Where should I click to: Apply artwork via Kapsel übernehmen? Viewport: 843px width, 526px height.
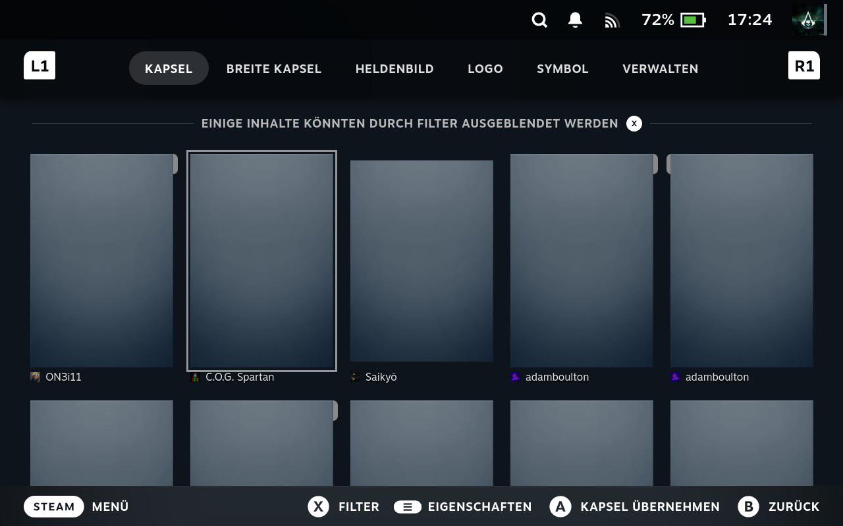point(633,506)
